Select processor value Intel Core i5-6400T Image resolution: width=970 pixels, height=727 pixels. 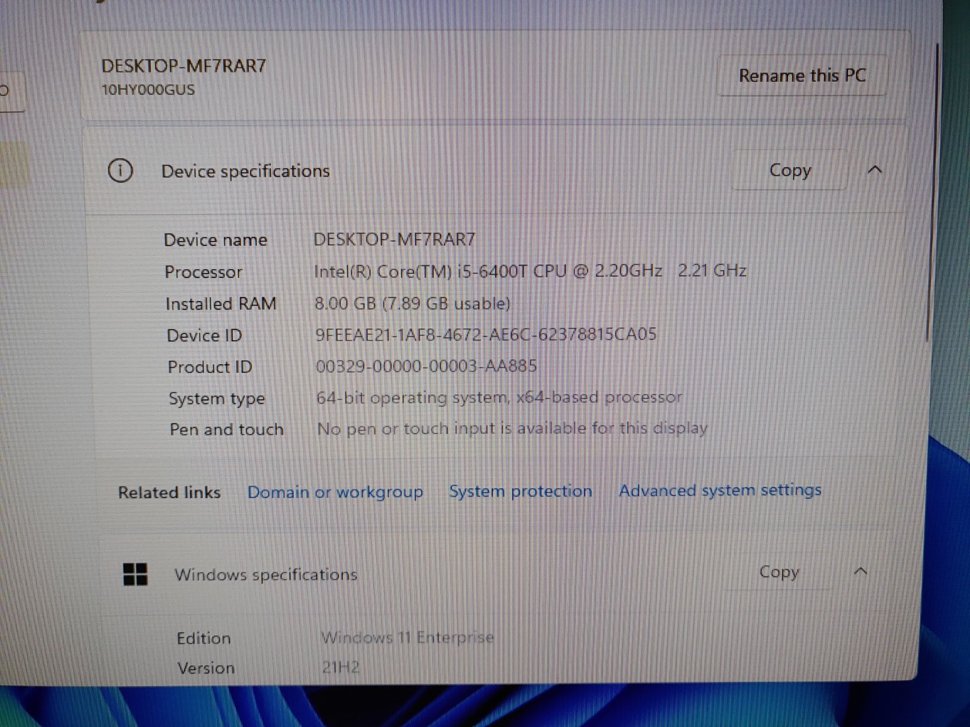(530, 271)
